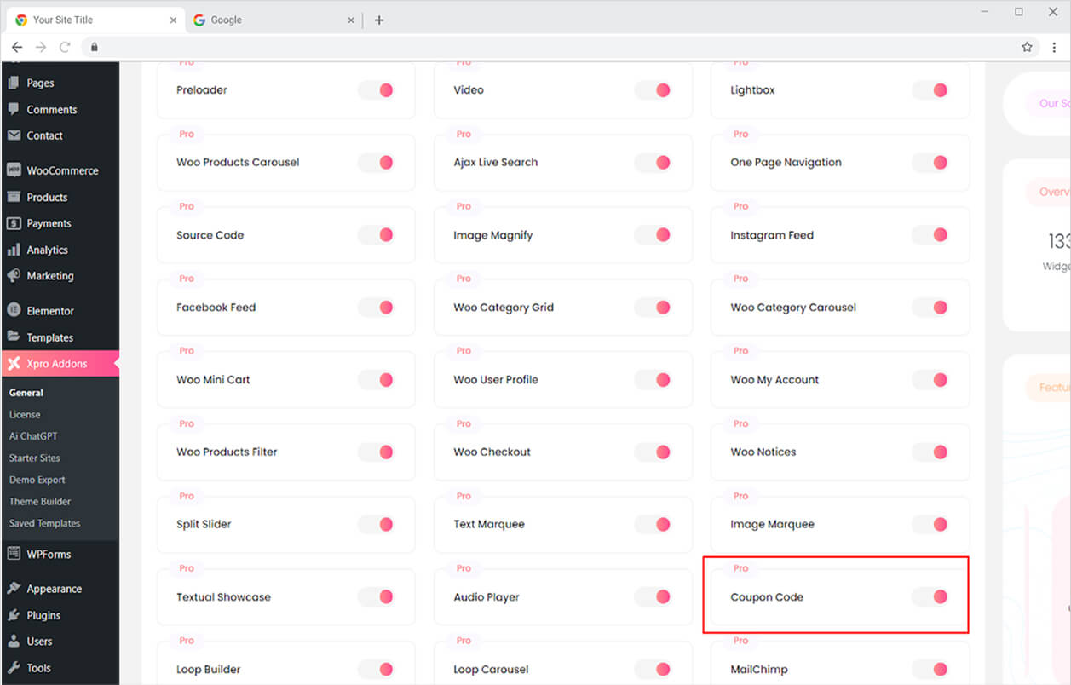Click the Woo Category Grid label

504,308
